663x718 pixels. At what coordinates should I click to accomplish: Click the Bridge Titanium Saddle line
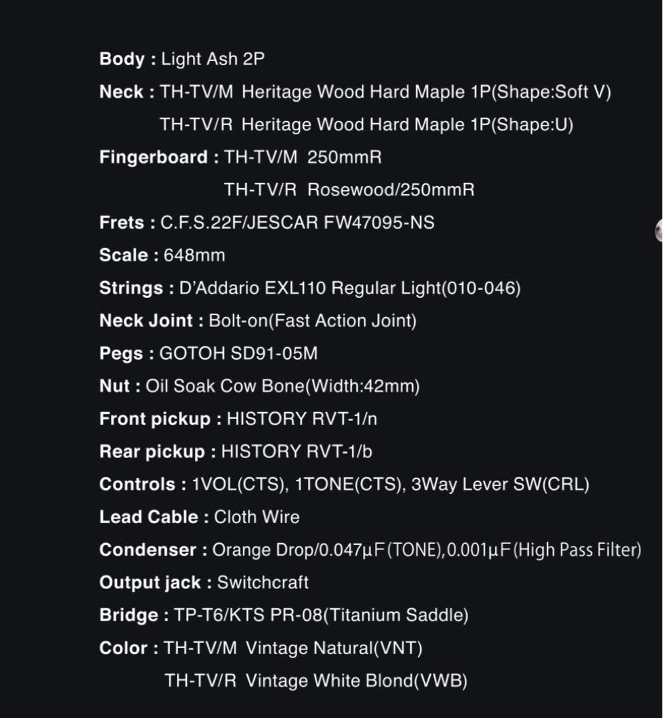(x=283, y=616)
